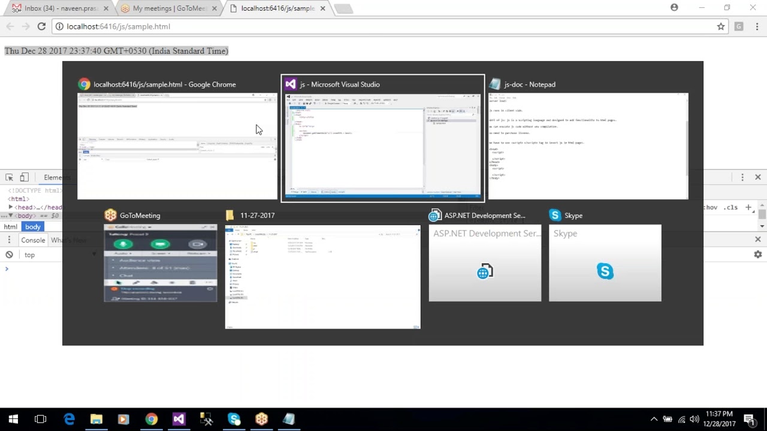
Task: Select ASP.NET Development Server window thumbnail
Action: point(485,263)
